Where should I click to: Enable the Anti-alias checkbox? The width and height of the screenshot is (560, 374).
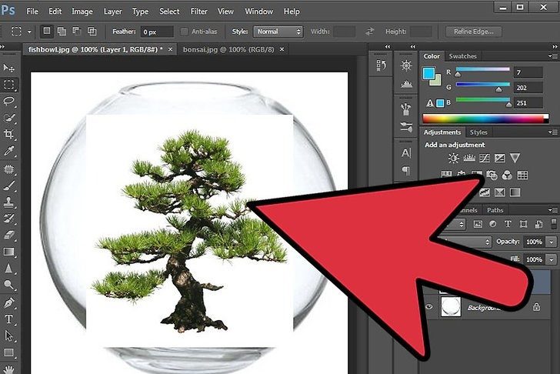pyautogui.click(x=185, y=32)
